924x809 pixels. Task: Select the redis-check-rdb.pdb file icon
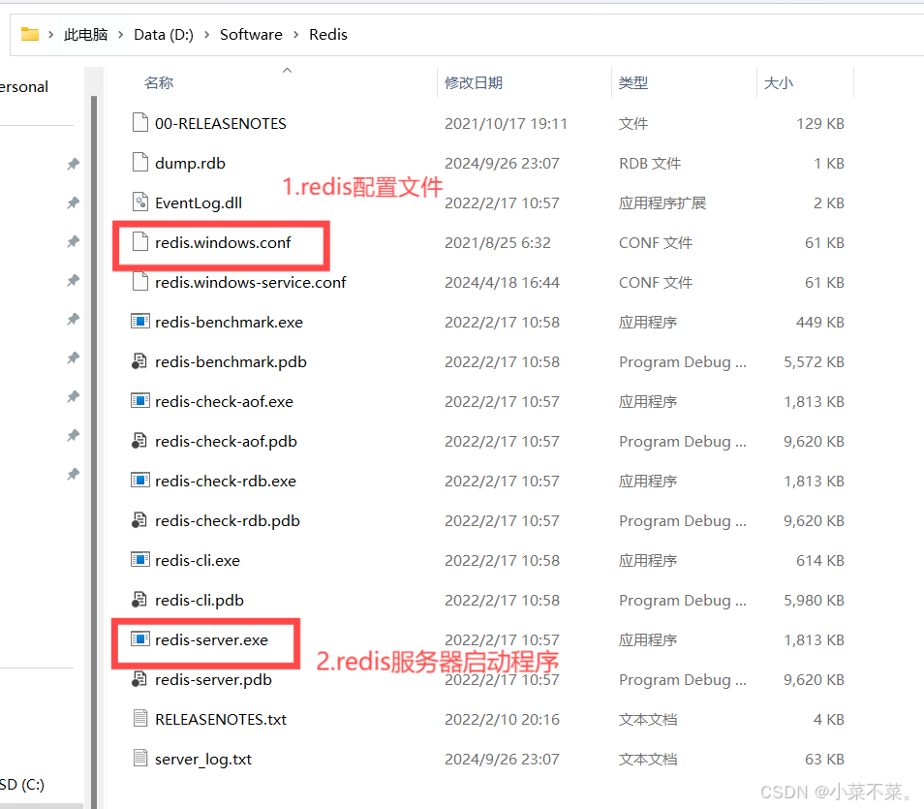click(x=139, y=520)
